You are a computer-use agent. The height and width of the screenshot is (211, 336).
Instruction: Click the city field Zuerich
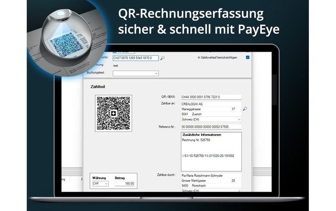pyautogui.click(x=216, y=114)
